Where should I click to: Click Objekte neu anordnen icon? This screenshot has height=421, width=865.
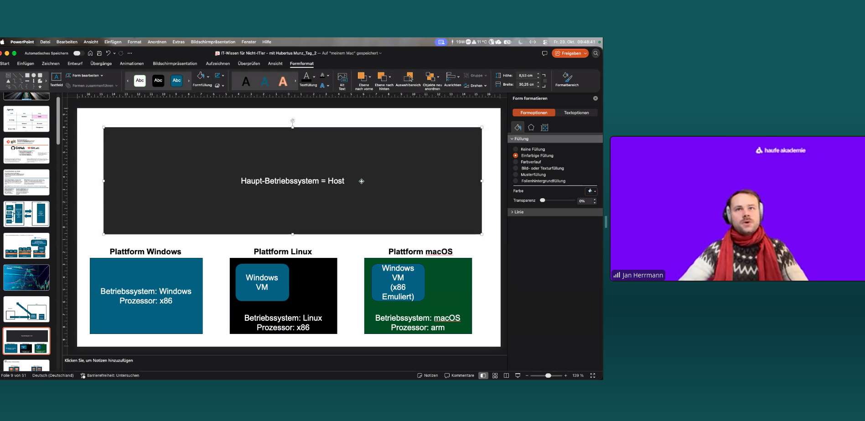pos(430,77)
